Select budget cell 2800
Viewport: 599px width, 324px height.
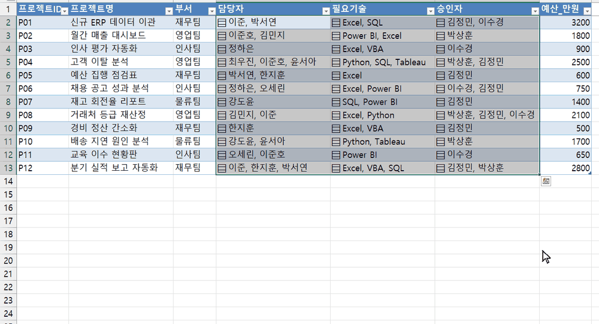(565, 168)
